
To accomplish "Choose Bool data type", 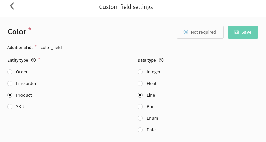I will (x=140, y=107).
